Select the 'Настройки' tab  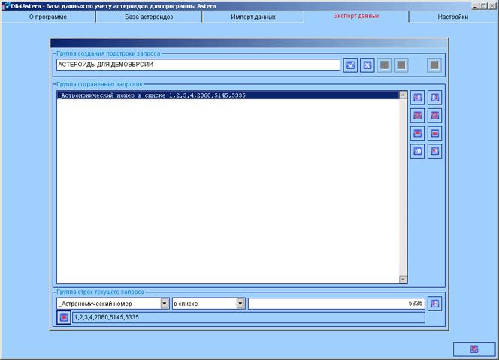tap(453, 17)
